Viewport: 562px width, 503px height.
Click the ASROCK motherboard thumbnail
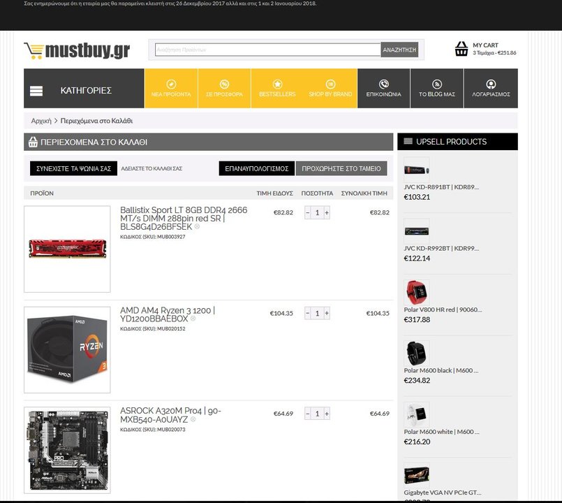click(68, 451)
